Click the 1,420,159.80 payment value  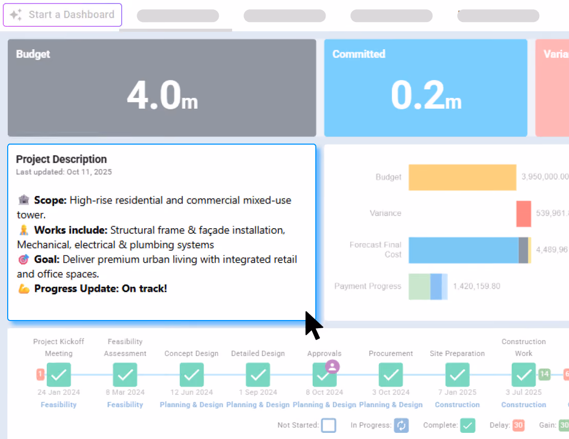click(x=477, y=286)
